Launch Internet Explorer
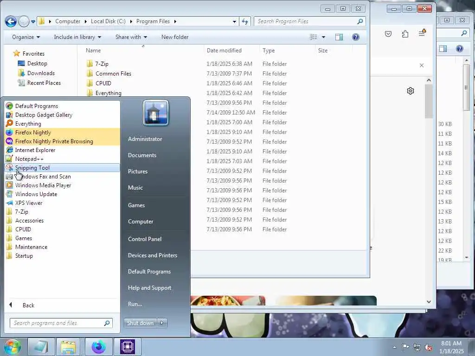475x356 pixels. coord(62,150)
